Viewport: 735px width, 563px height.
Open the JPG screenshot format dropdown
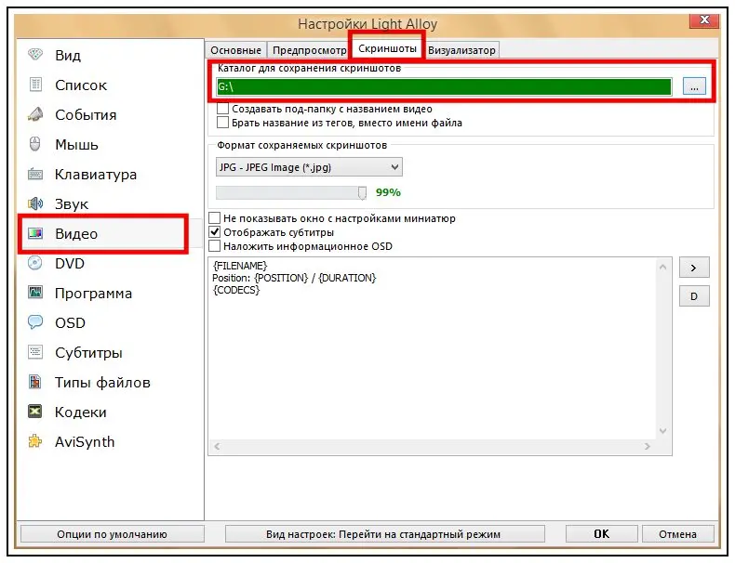click(x=309, y=167)
